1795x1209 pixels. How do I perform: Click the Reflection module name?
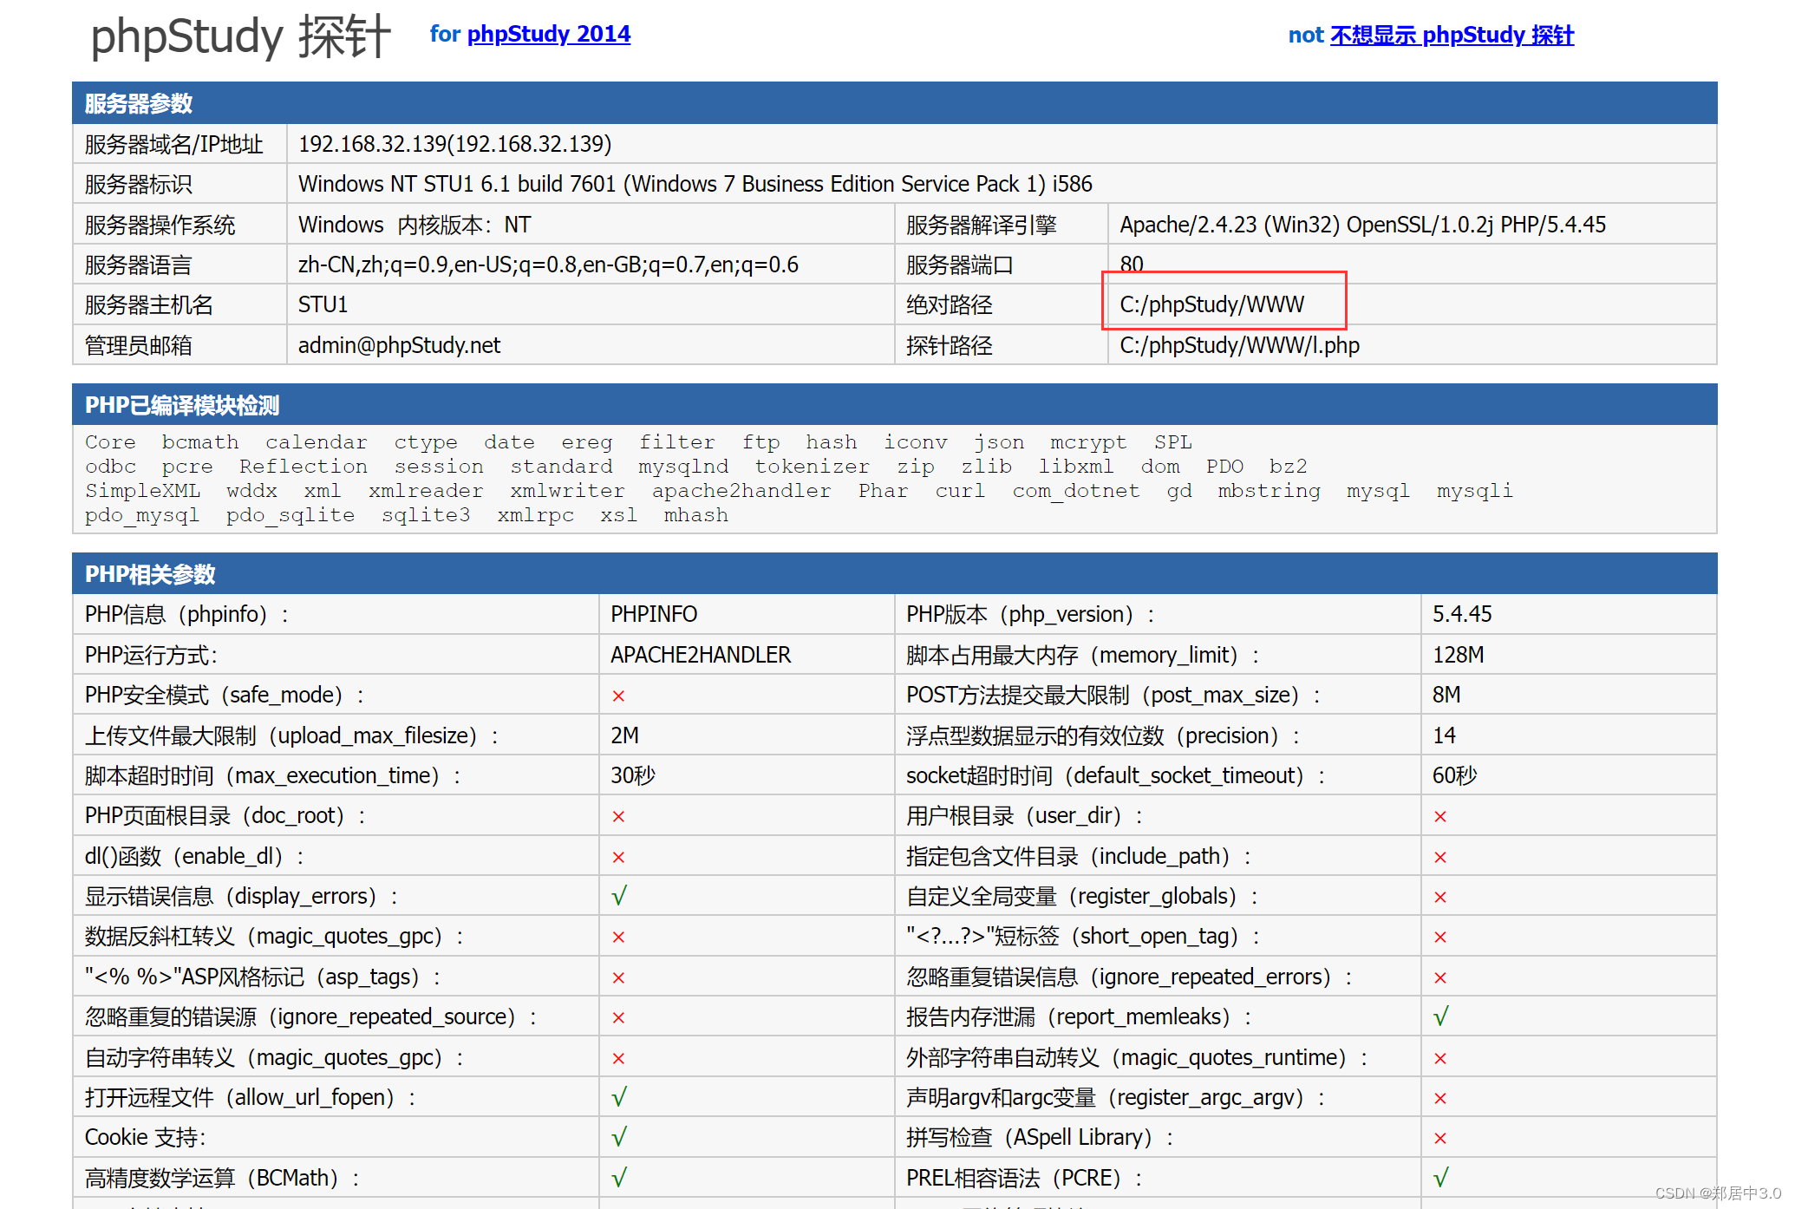(x=304, y=467)
